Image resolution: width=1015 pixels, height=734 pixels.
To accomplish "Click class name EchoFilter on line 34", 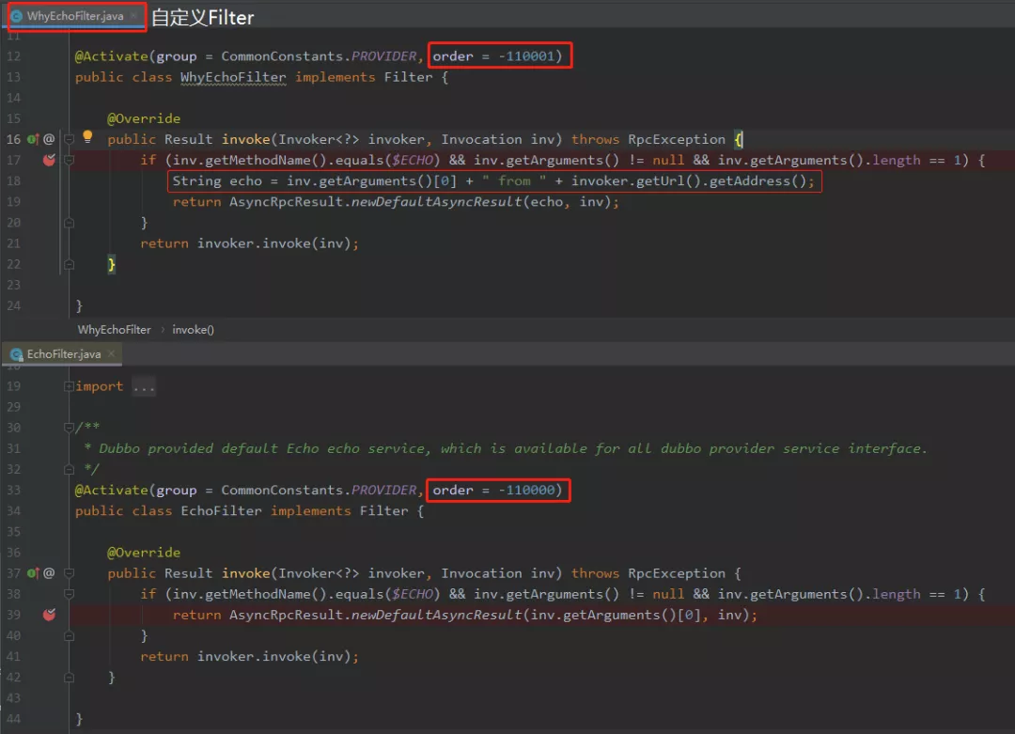I will click(x=221, y=510).
